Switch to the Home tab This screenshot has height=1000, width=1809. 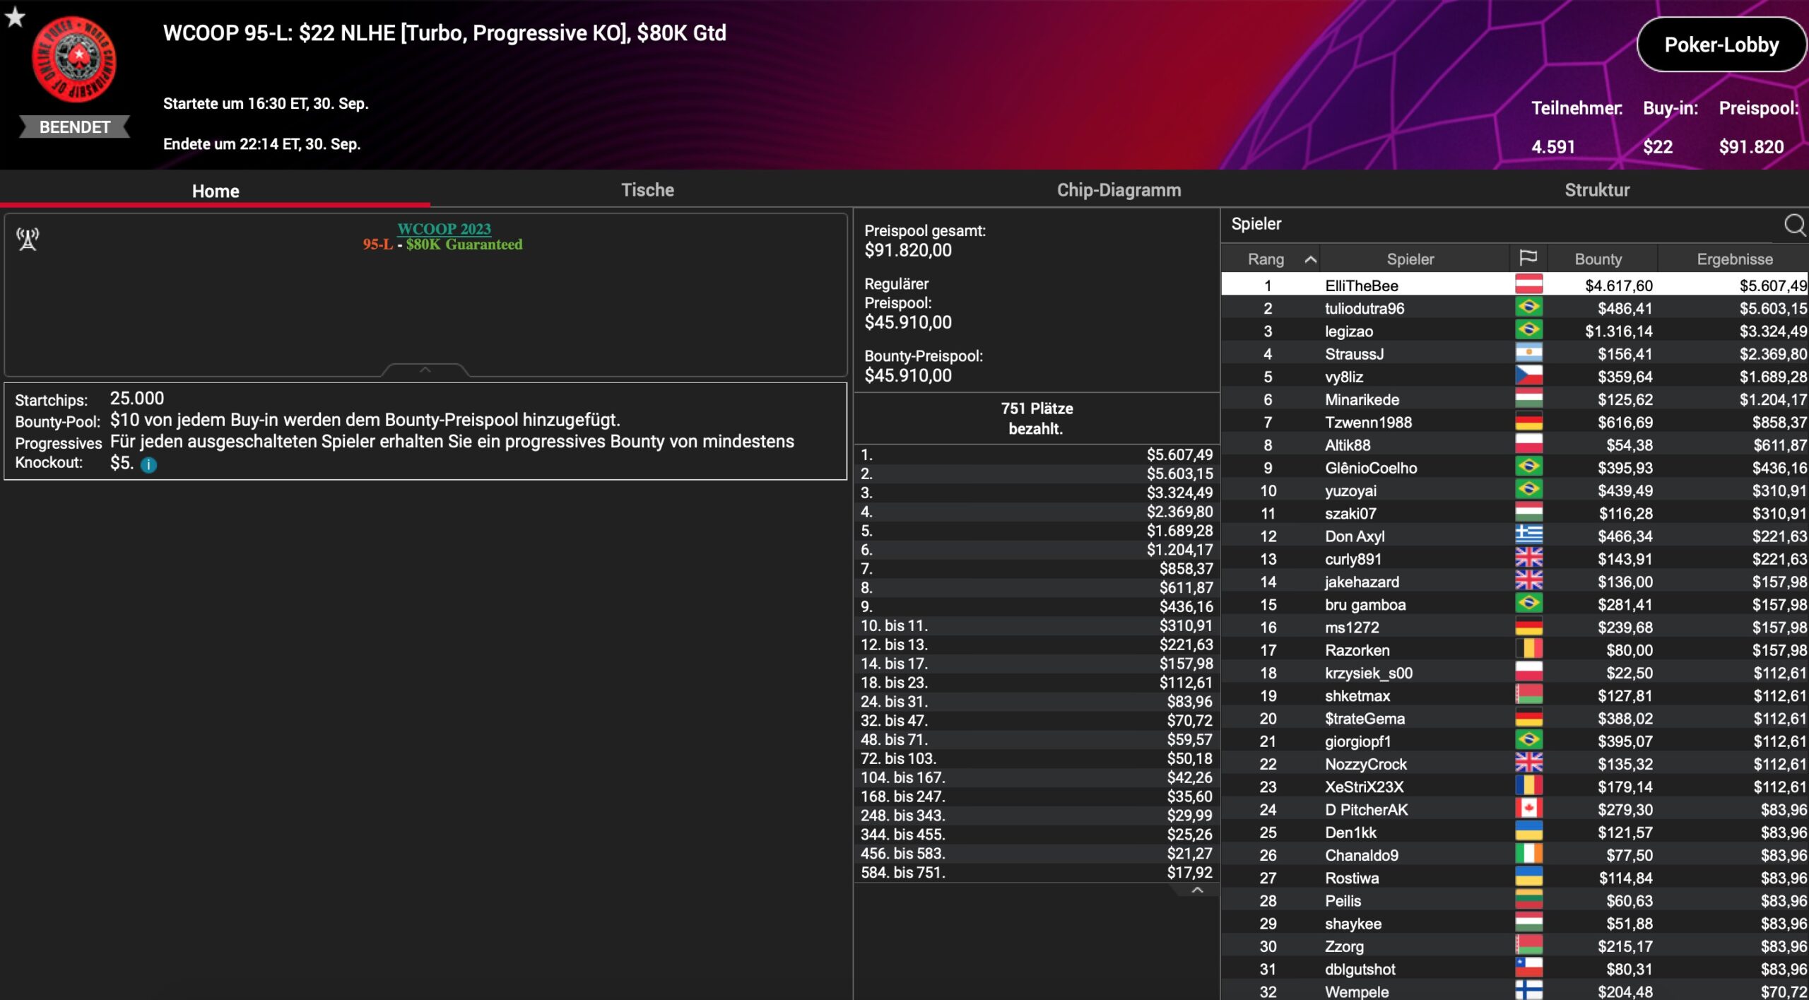[216, 191]
